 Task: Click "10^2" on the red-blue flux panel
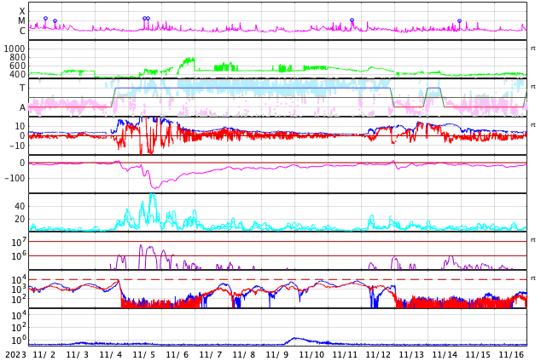tap(19, 300)
